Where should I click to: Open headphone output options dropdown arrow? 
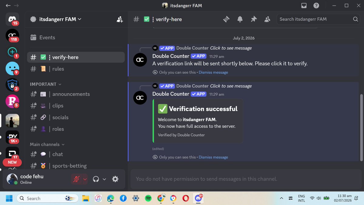[104, 179]
